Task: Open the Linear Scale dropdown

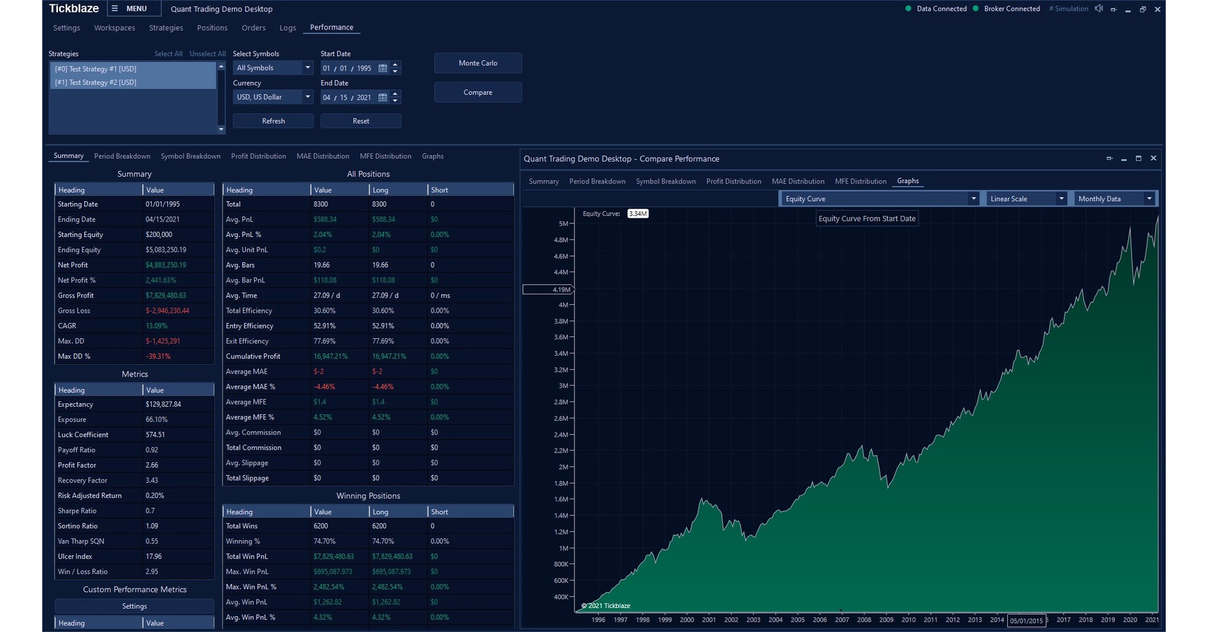Action: [1061, 198]
